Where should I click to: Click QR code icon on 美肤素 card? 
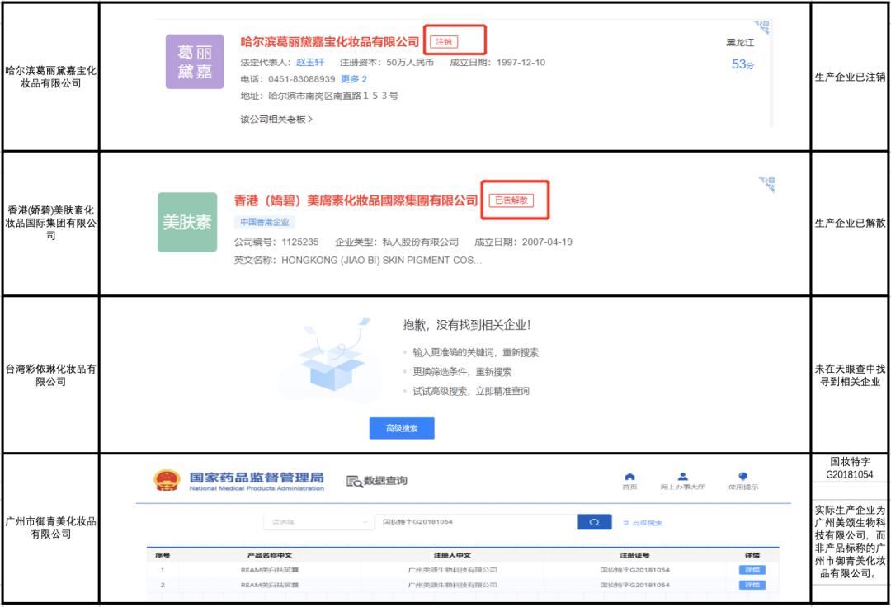(766, 185)
